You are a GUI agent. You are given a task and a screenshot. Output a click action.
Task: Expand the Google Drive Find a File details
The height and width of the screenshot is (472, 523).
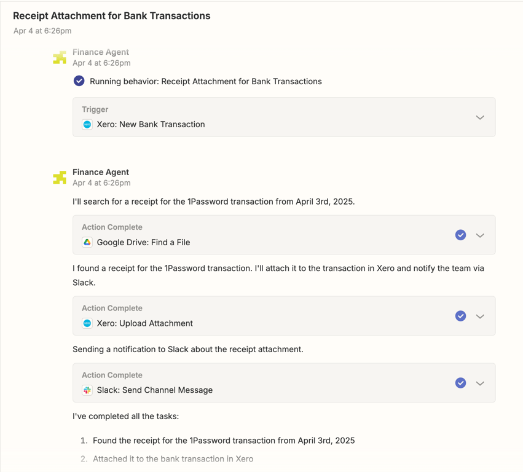coord(480,235)
